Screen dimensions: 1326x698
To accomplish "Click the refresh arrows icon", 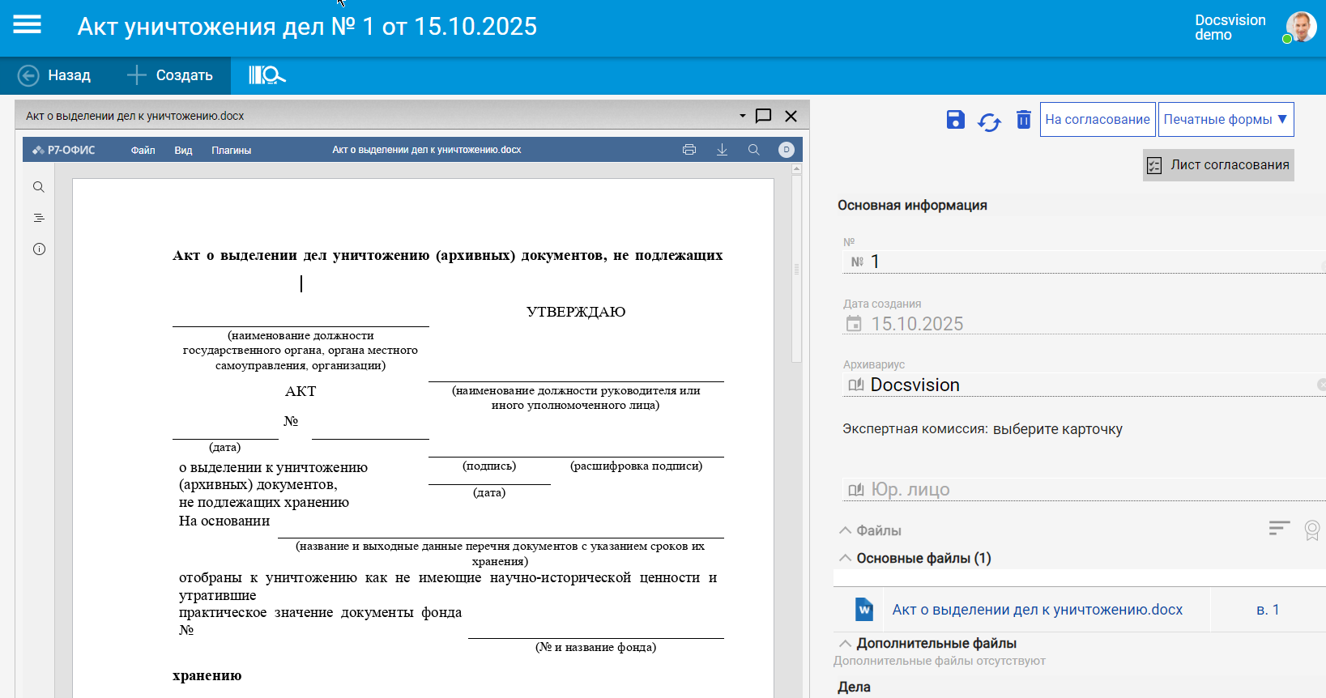I will [989, 121].
